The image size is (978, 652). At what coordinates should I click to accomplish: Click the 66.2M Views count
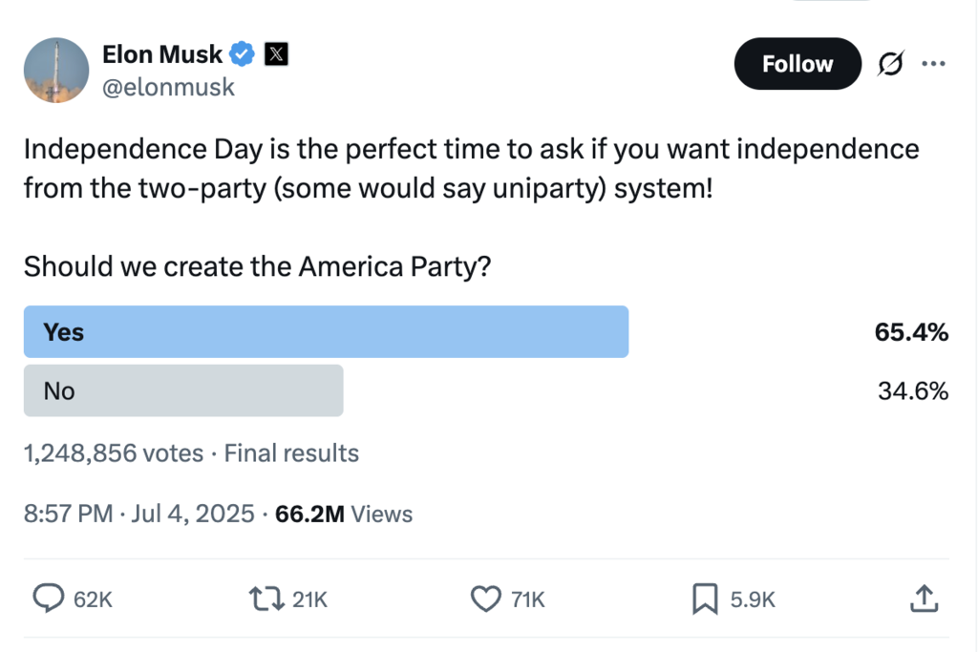(344, 514)
